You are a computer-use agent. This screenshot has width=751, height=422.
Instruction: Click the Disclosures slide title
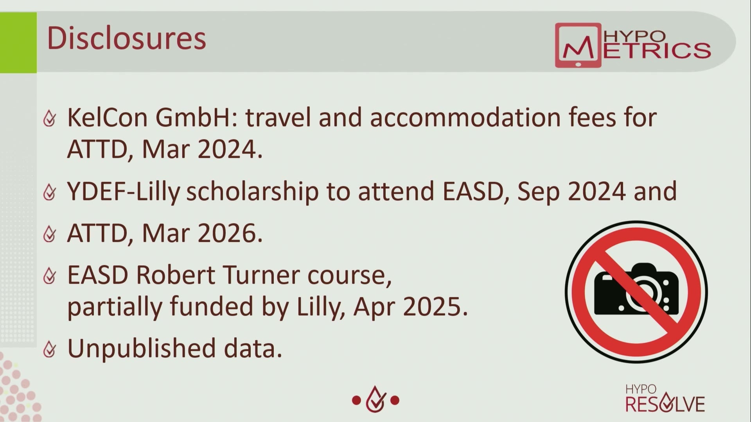coord(126,38)
